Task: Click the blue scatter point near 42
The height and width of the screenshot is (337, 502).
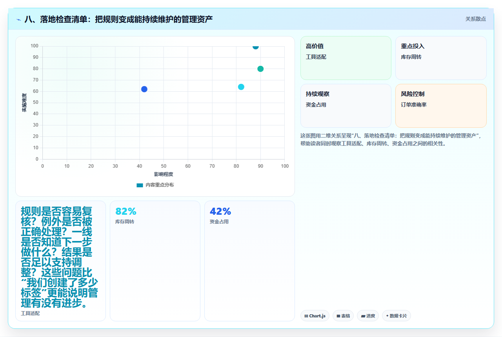Action: tap(144, 89)
